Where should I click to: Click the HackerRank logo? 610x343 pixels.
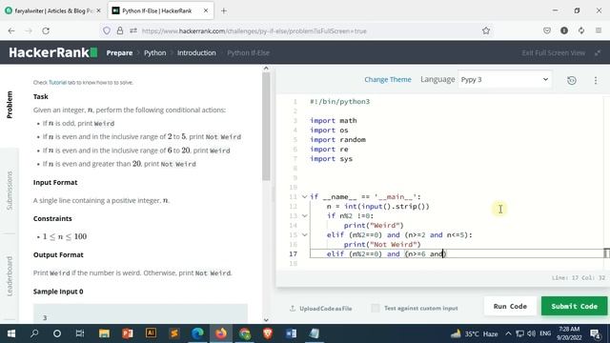click(x=53, y=52)
